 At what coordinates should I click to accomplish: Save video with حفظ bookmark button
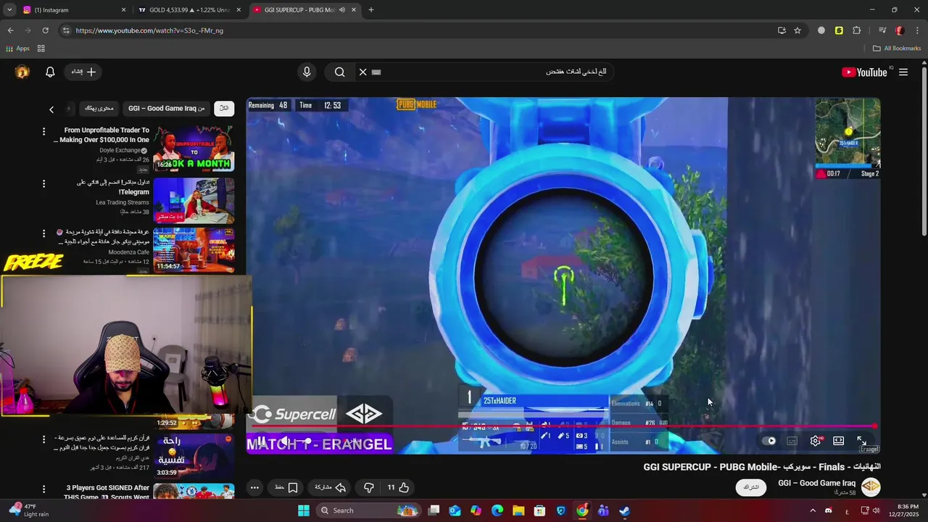(286, 488)
